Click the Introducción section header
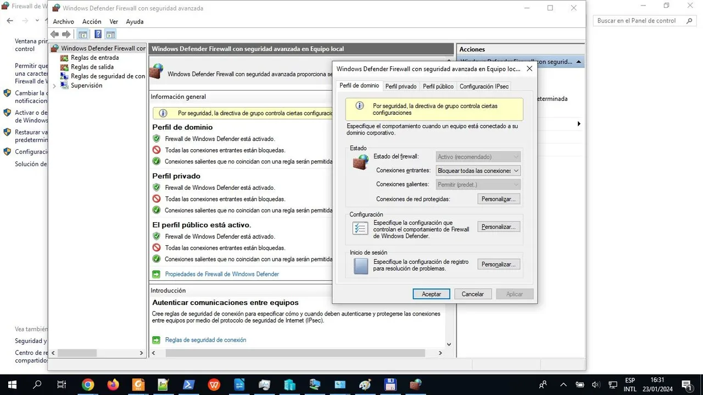The height and width of the screenshot is (395, 703). pos(168,290)
